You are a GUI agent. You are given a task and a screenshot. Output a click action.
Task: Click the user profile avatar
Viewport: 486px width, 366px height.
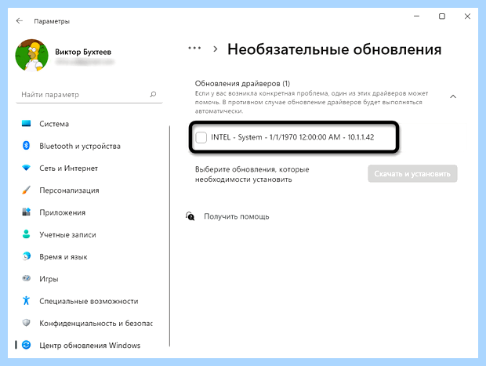(x=31, y=56)
